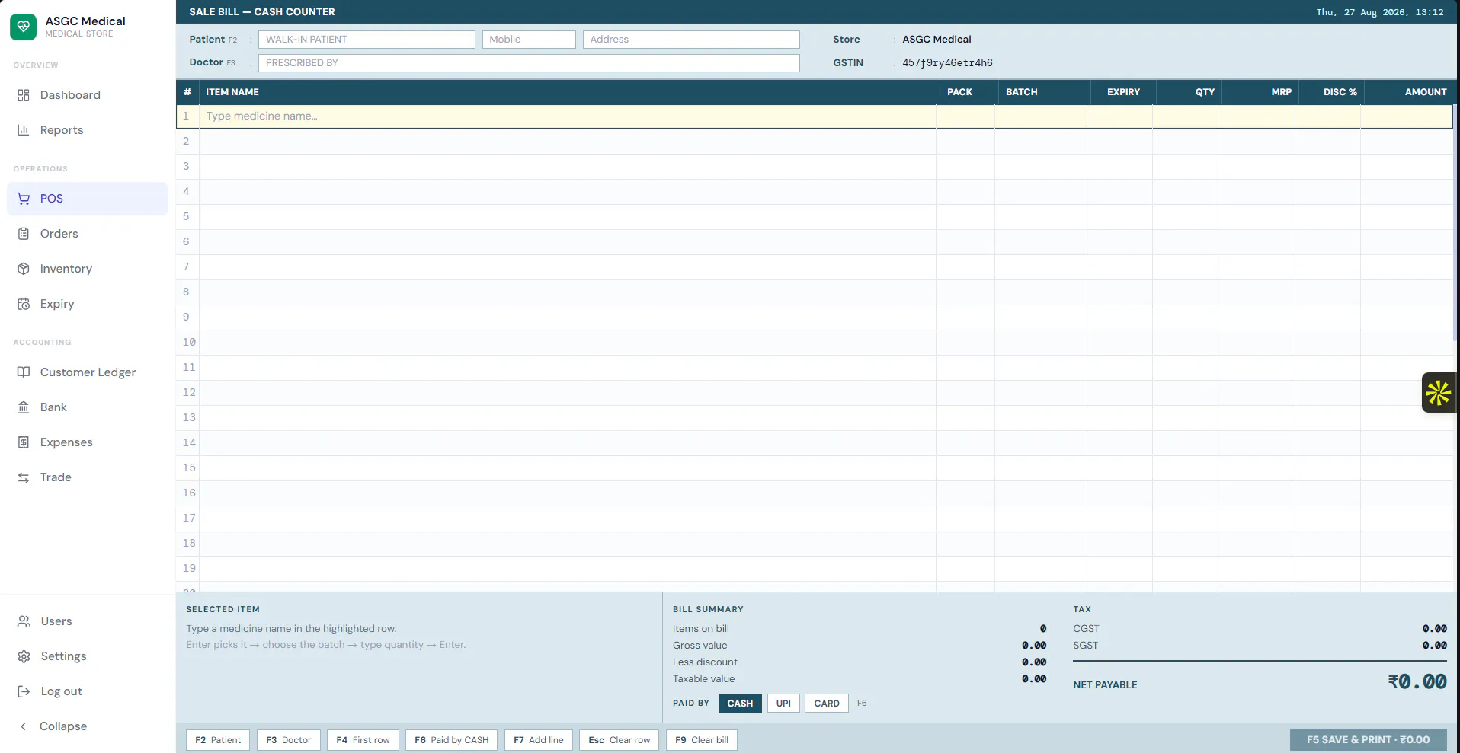The image size is (1460, 753).
Task: Click the Expiry calendar-clock icon
Action: tap(24, 304)
